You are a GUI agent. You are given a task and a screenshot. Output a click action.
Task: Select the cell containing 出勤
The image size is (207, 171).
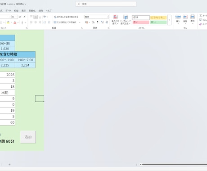(8, 93)
